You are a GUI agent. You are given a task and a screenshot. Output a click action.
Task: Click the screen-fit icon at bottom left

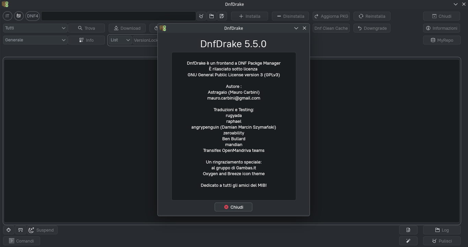pos(9,230)
